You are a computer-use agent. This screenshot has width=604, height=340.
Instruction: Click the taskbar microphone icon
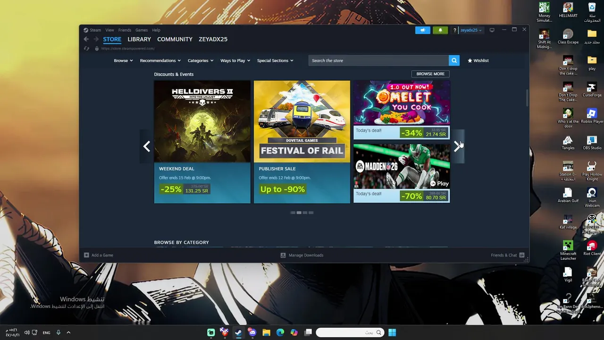click(x=59, y=332)
